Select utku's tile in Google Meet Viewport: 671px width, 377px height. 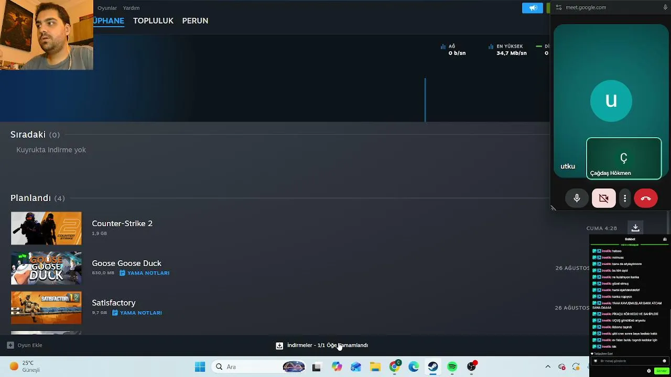[x=611, y=101]
